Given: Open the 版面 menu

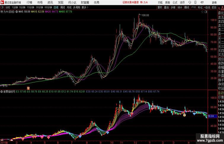Looking at the screenshot, I should 168,2.
